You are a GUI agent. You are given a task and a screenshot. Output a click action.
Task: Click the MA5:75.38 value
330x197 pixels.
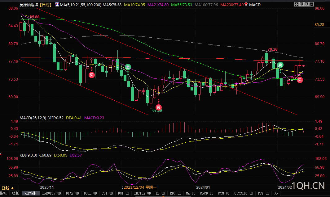click(112, 5)
